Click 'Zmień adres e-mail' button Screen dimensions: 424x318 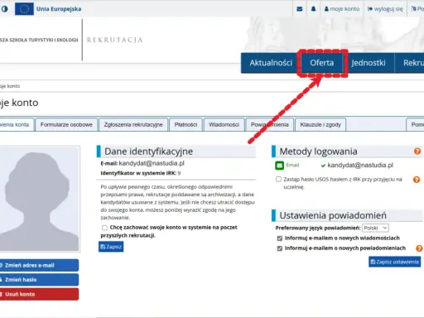pos(39,265)
